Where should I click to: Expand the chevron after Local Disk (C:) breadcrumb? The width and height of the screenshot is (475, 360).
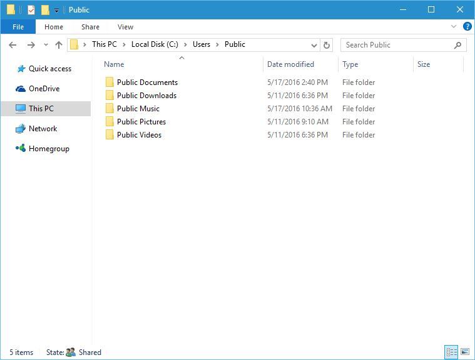(185, 45)
